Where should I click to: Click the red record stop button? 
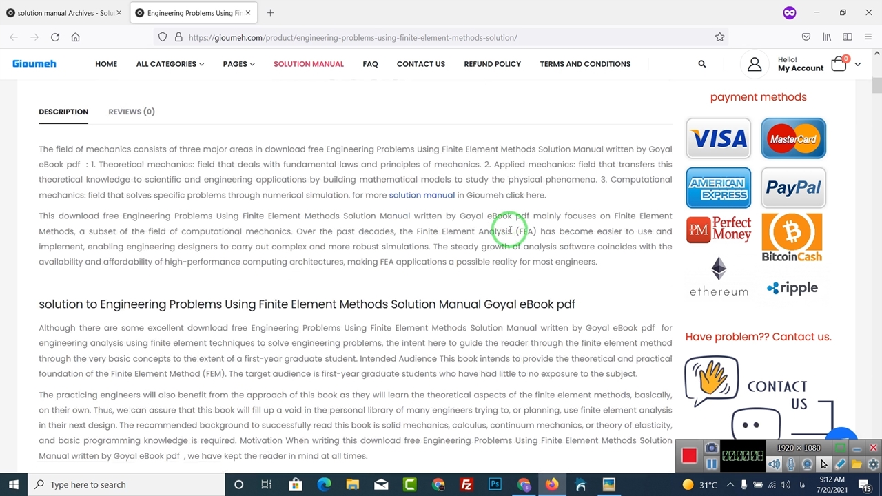tap(689, 455)
